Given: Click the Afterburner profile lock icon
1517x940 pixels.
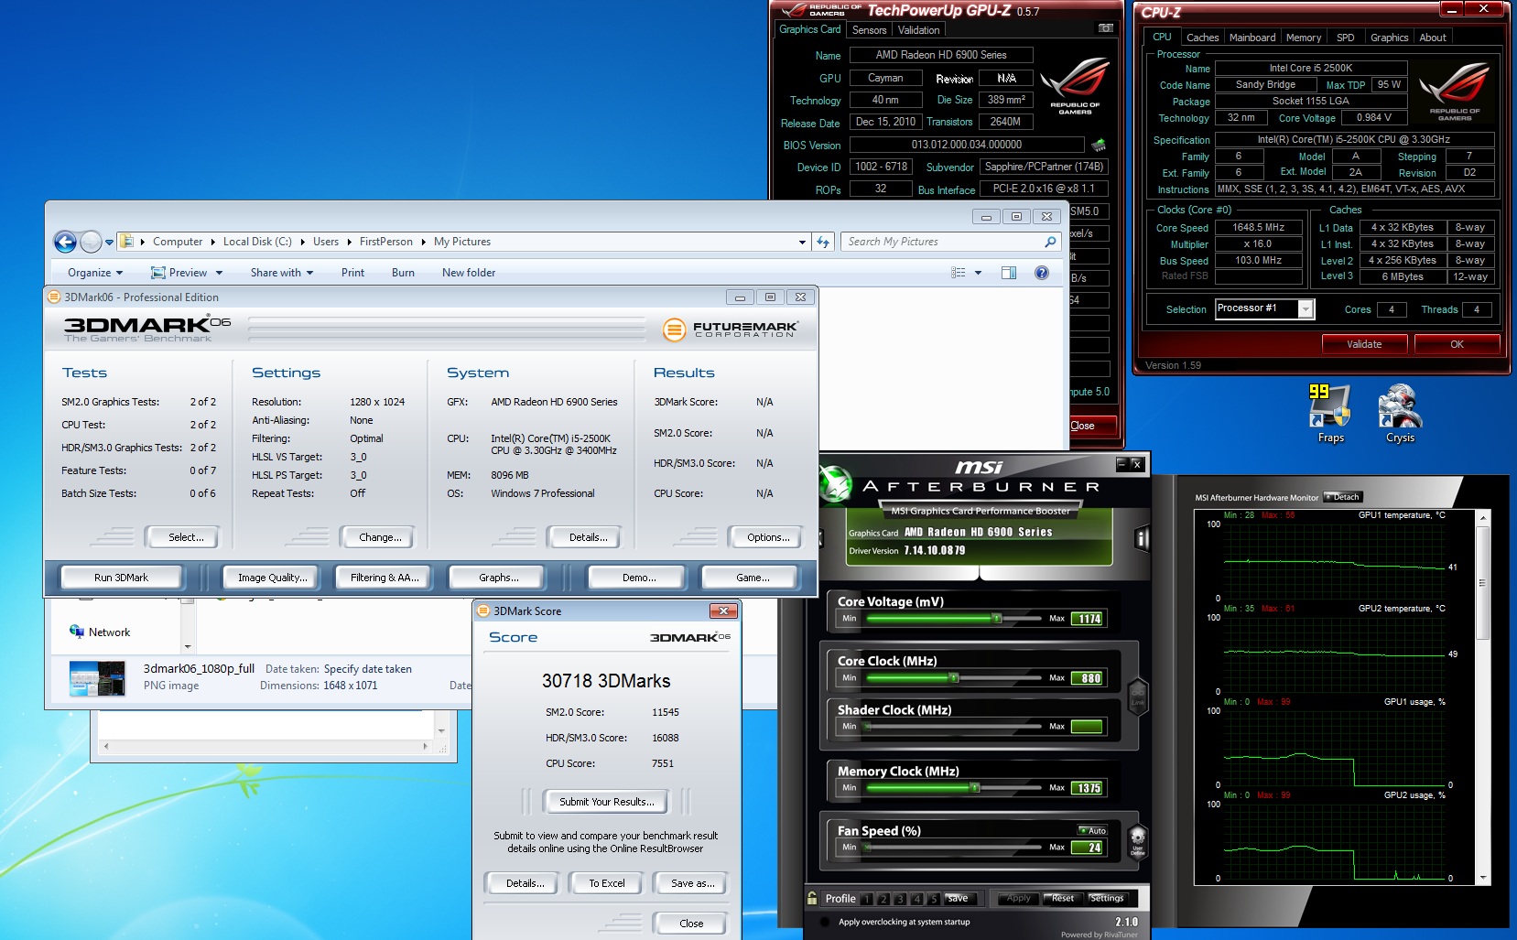Looking at the screenshot, I should [x=811, y=898].
